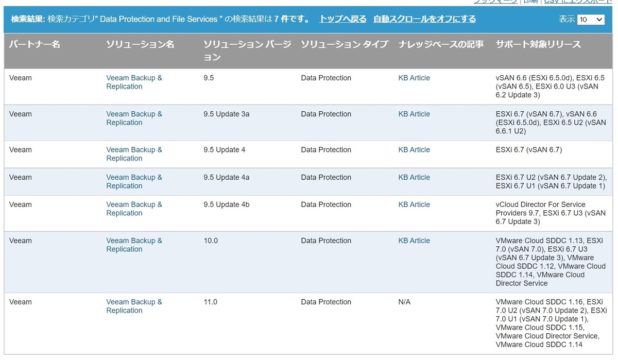Open Veeam Backup & Replication link for version 9.5

pyautogui.click(x=134, y=82)
